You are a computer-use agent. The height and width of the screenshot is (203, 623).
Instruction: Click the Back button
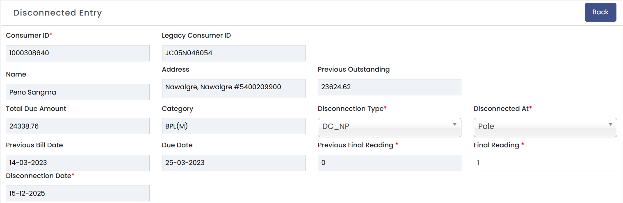[600, 12]
